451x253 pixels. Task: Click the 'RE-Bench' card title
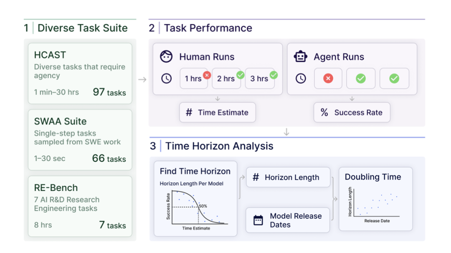(x=56, y=188)
